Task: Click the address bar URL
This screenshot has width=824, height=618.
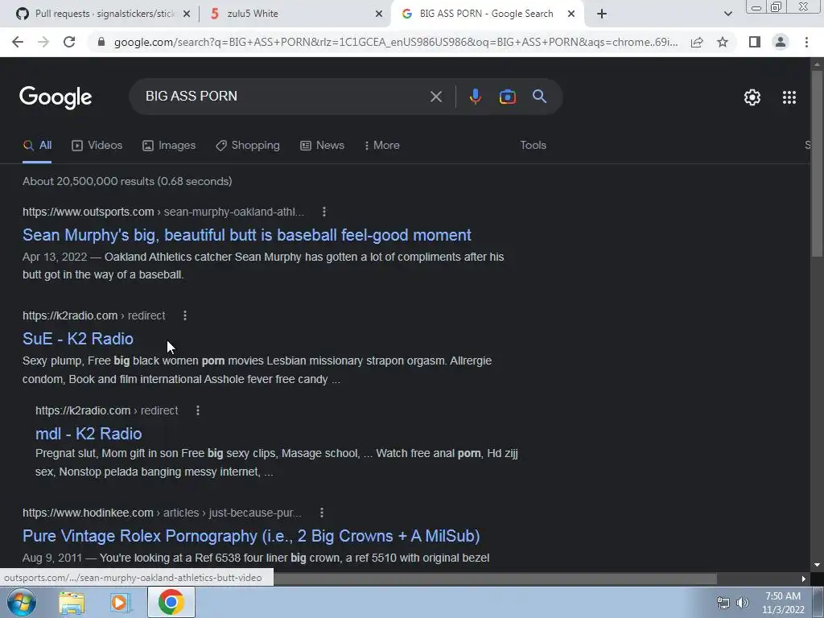Action: (396, 42)
